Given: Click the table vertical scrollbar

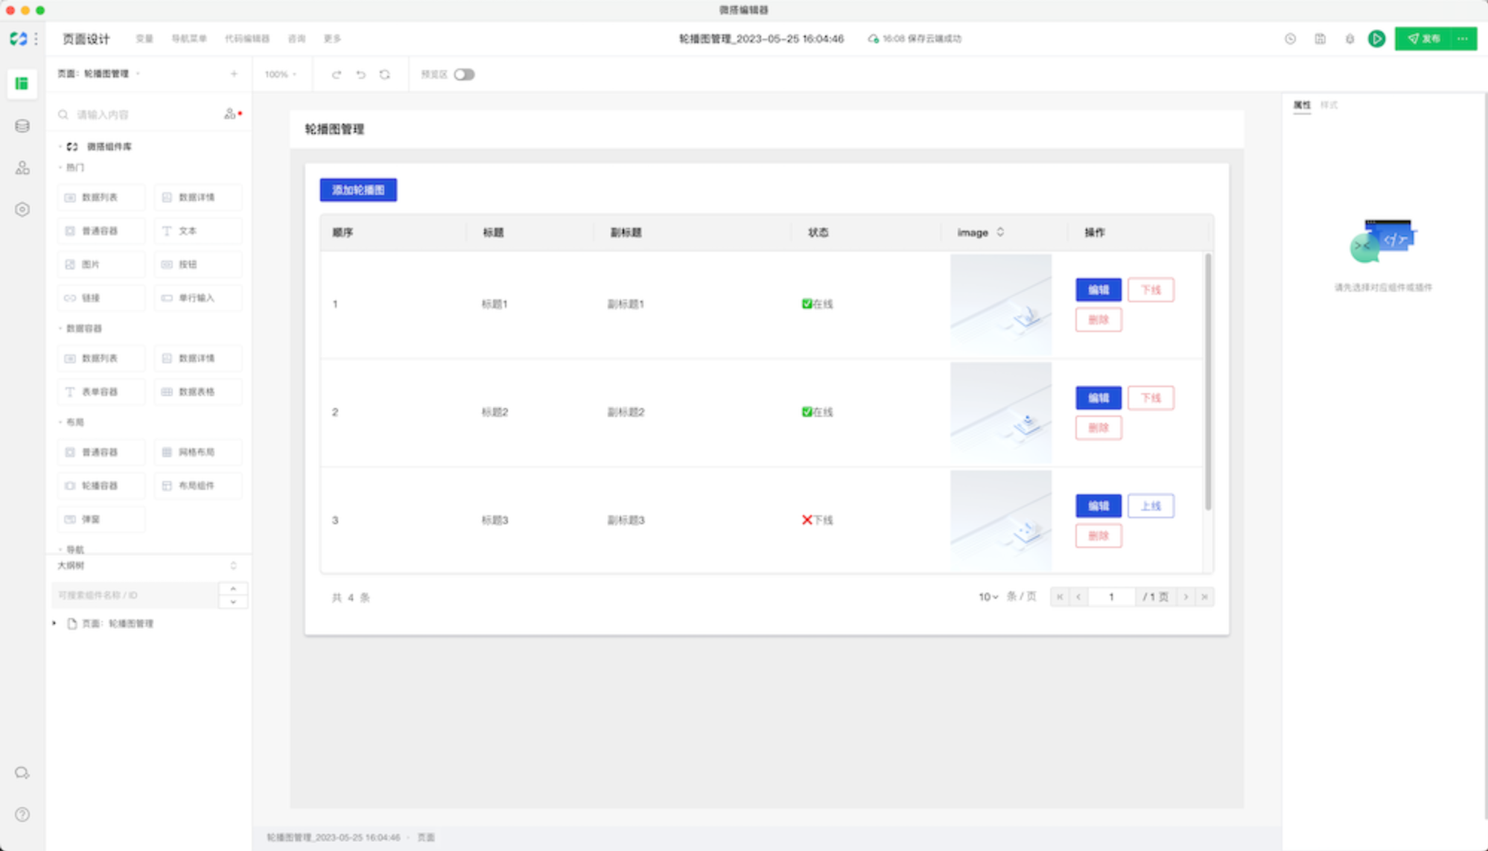Looking at the screenshot, I should click(1207, 381).
